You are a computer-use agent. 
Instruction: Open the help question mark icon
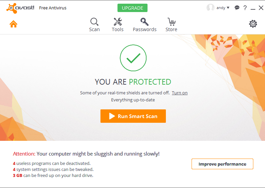(x=245, y=8)
